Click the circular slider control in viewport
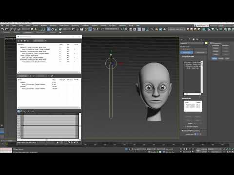The image size is (234, 175). point(111,64)
